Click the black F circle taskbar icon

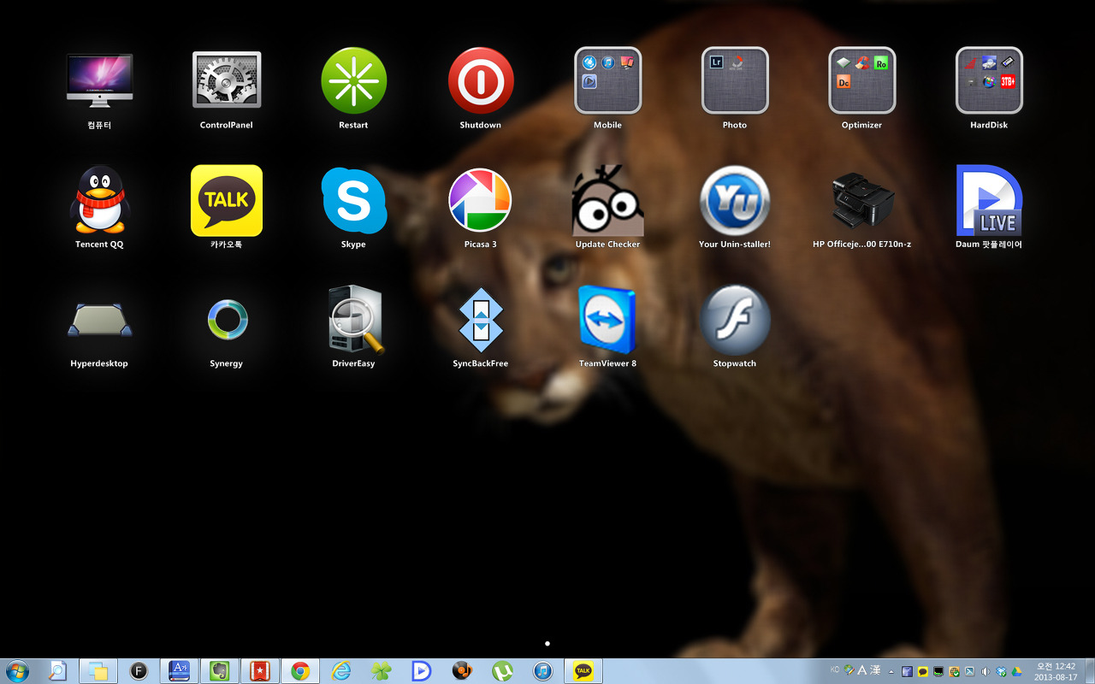(x=139, y=671)
